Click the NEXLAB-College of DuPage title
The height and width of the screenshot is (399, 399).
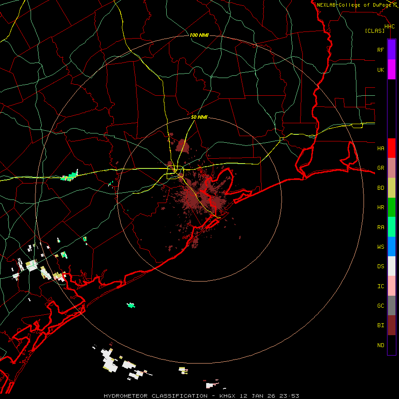(354, 5)
